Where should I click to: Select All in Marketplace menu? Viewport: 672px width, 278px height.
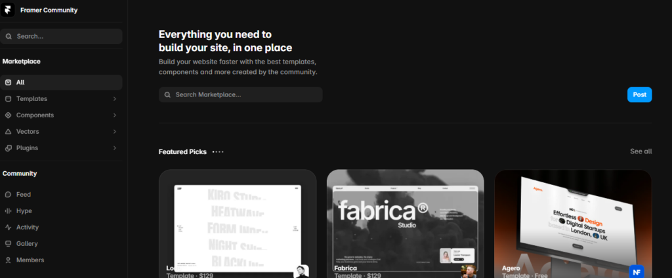(x=61, y=82)
